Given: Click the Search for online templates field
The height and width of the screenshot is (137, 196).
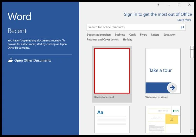Looking at the screenshot, I should coord(136,27).
